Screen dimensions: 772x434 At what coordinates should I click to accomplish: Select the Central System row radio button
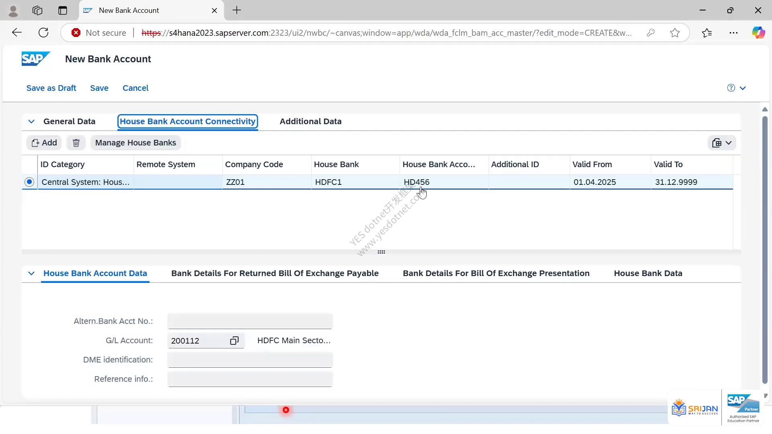click(x=29, y=182)
